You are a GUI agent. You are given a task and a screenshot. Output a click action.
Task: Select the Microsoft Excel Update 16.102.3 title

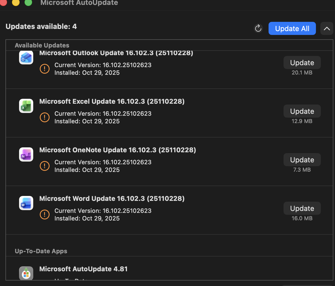click(112, 102)
